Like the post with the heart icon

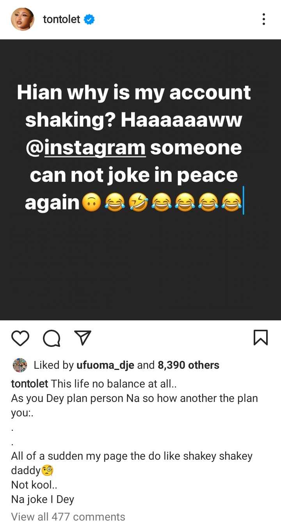[20, 338]
